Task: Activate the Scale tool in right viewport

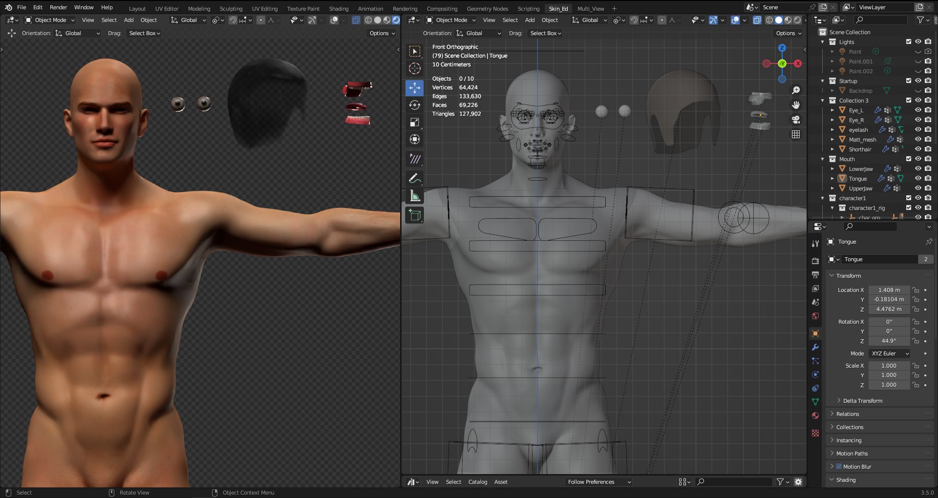Action: coord(415,122)
